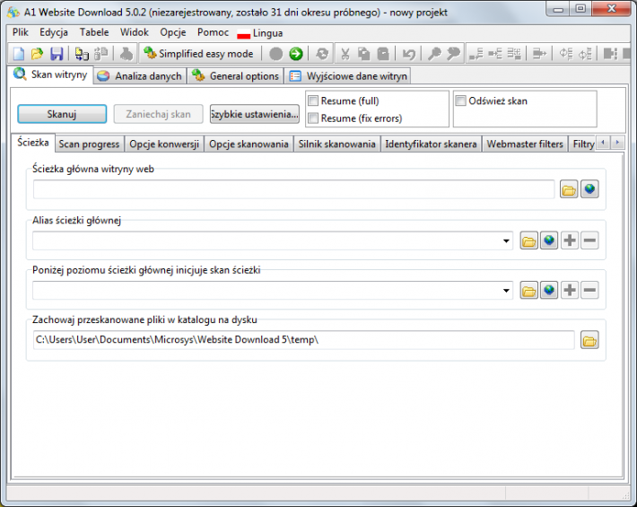637x507 pixels.
Task: Save the project with the floppy disk icon
Action: pos(57,54)
